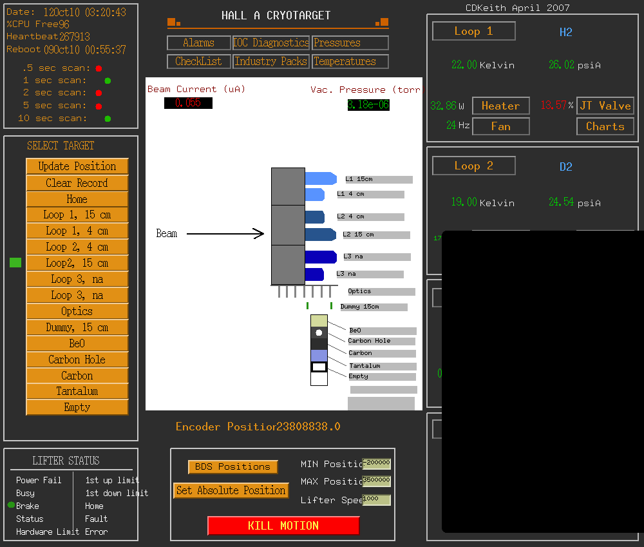
Task: Select the Loop2, 15 cm target
Action: click(x=77, y=263)
